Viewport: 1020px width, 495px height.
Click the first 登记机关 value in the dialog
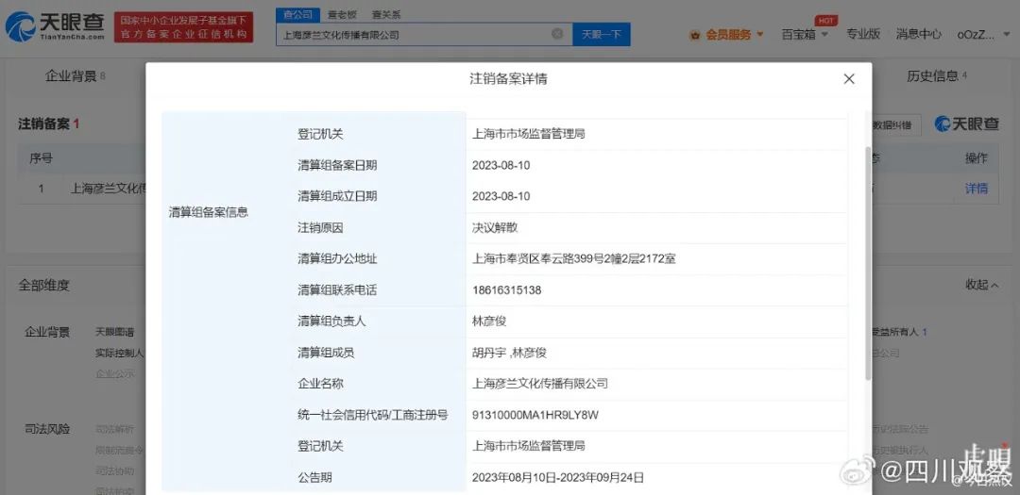click(x=528, y=135)
